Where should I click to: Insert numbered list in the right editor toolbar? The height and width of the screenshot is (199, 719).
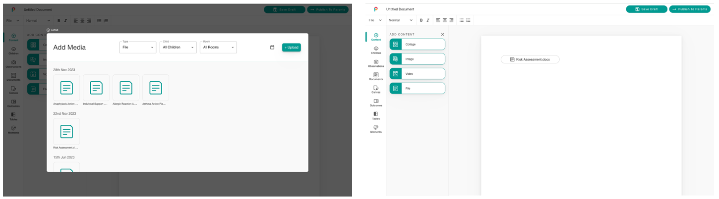468,20
